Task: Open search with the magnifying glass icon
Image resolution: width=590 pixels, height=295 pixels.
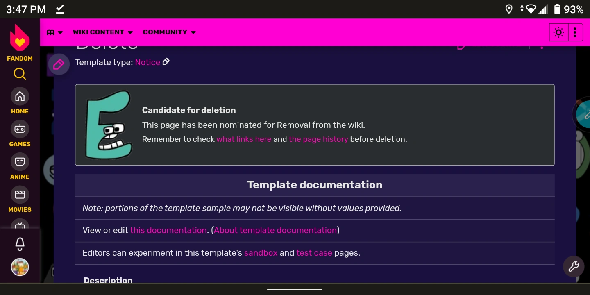Action: (x=20, y=74)
